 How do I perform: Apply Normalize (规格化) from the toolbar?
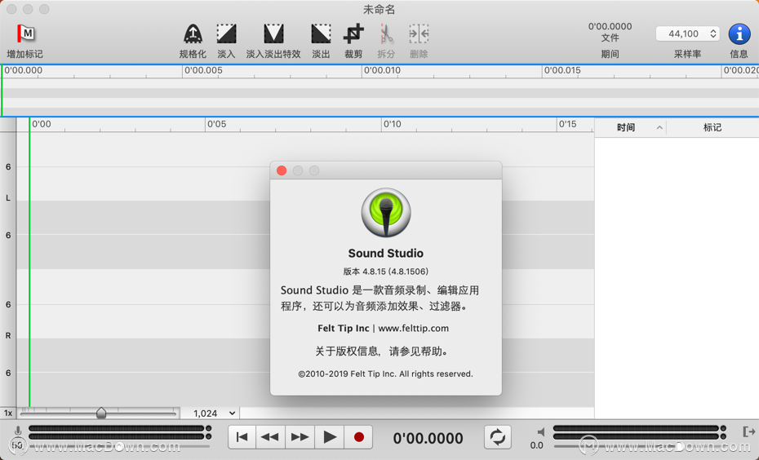click(x=193, y=34)
